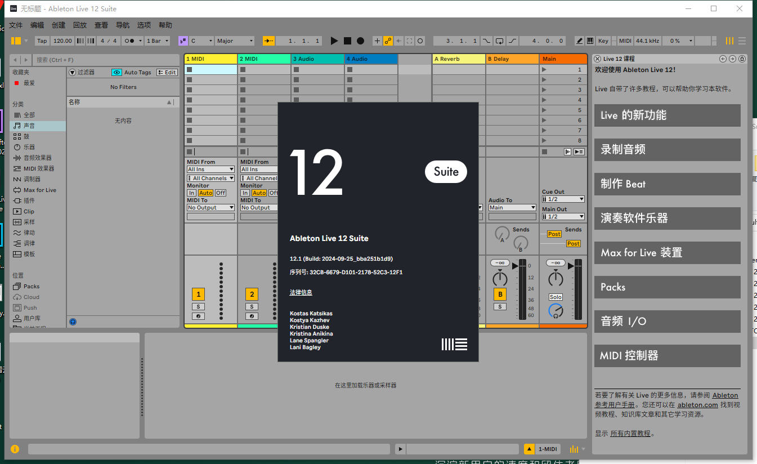Screen dimensions: 757x464
Task: Click the Edit tags button in browser
Action: pos(167,72)
